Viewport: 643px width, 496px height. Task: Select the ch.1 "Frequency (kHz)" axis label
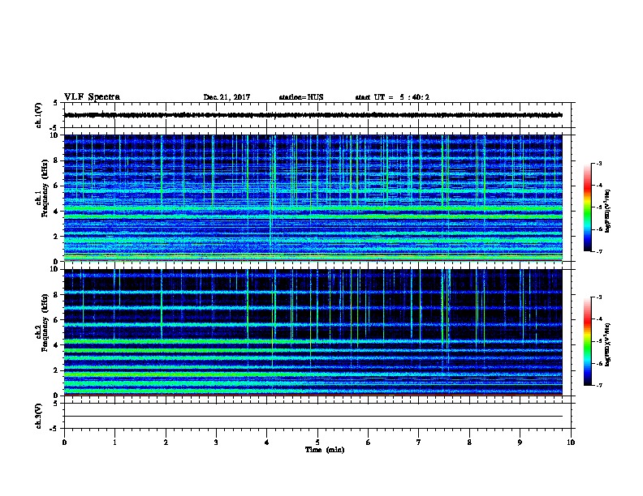(45, 188)
